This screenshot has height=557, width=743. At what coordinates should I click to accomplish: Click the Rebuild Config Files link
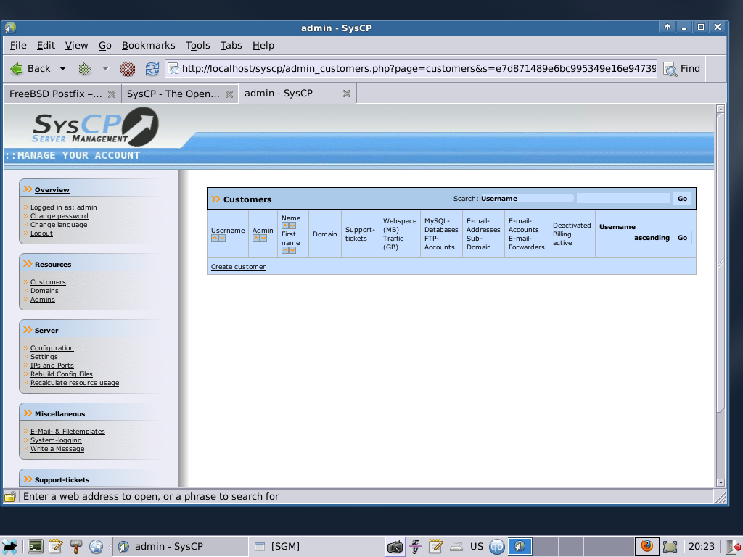coord(62,374)
